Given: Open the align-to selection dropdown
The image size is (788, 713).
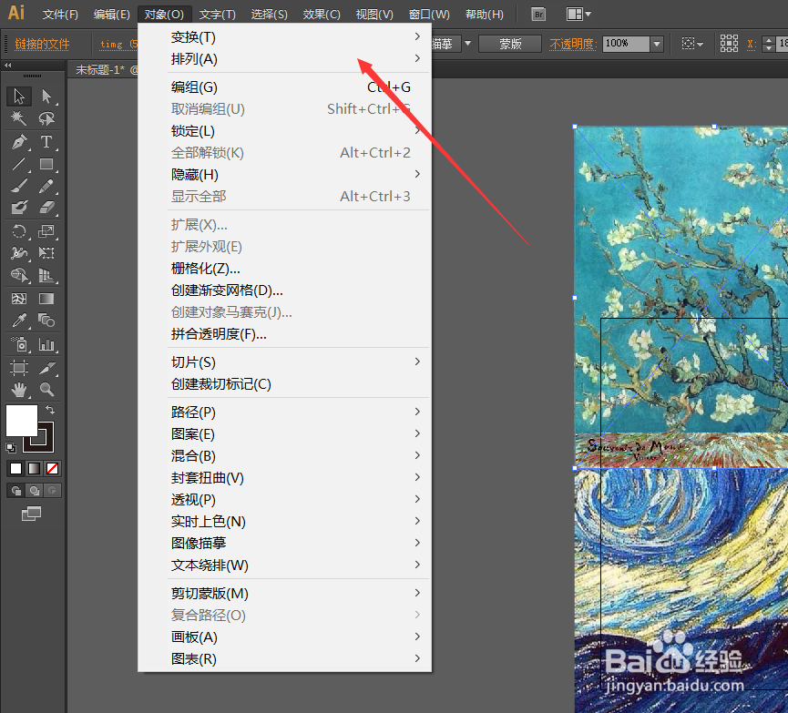Looking at the screenshot, I should (692, 44).
